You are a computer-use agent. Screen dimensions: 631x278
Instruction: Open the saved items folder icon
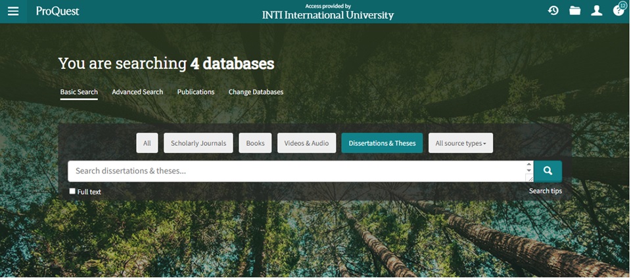click(575, 11)
